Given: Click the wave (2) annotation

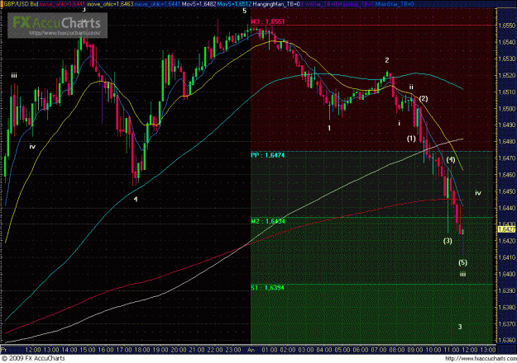Looking at the screenshot, I should pyautogui.click(x=424, y=99).
